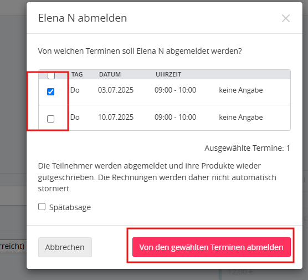Click keine Angabe in the 03.07.2025 row
308x280 pixels.
point(241,90)
